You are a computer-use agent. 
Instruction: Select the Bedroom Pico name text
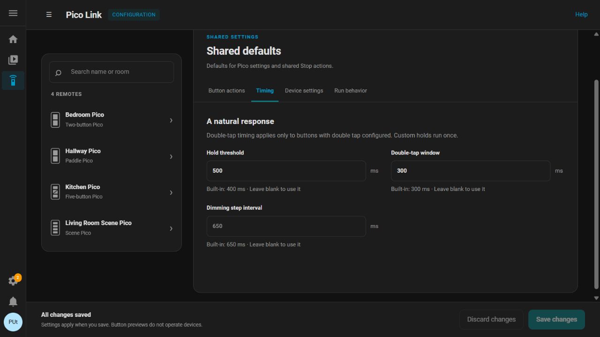coord(85,115)
